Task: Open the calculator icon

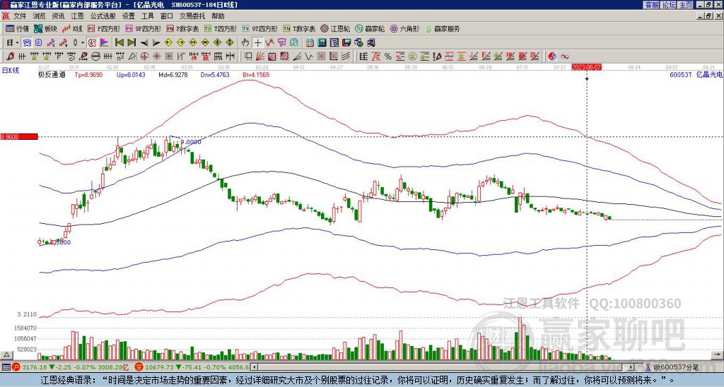Action: point(322,42)
